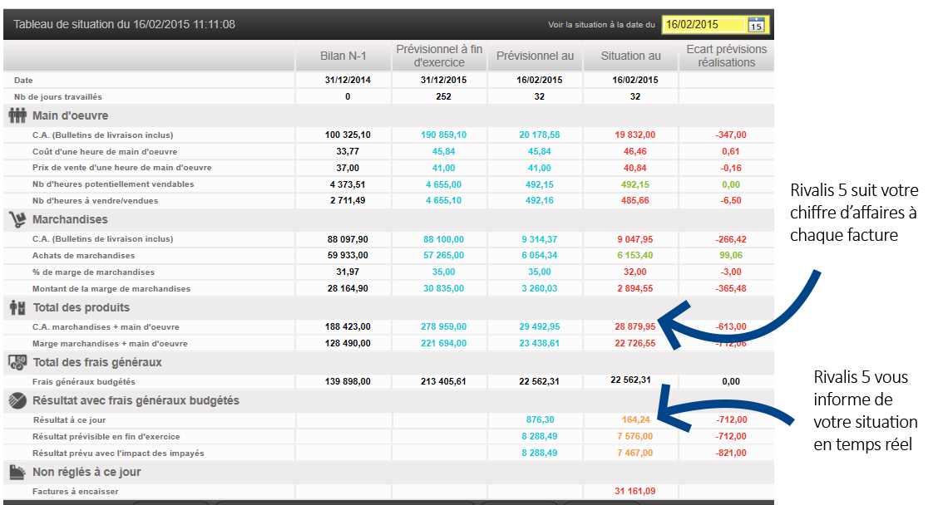
Task: Click the Résultat à ce jour value 164,24
Action: pyautogui.click(x=635, y=419)
